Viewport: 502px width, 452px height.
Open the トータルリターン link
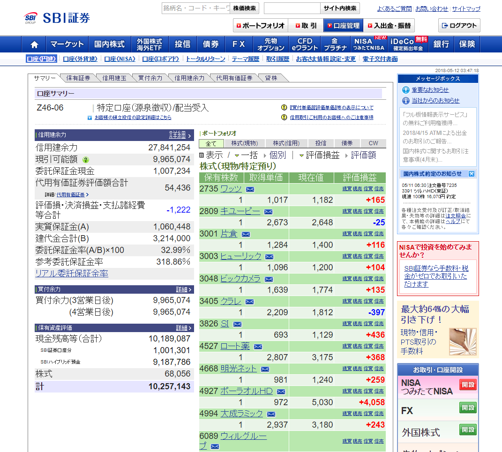pyautogui.click(x=206, y=59)
